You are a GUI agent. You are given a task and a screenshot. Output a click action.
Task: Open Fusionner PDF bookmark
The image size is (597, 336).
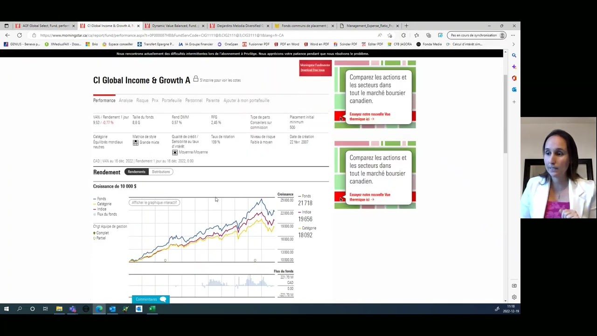tap(256, 44)
